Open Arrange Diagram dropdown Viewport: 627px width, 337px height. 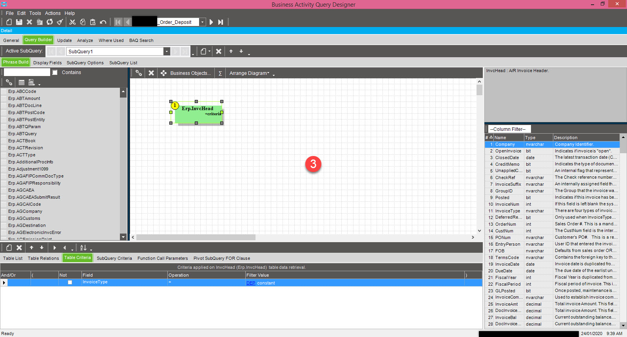[x=249, y=73]
